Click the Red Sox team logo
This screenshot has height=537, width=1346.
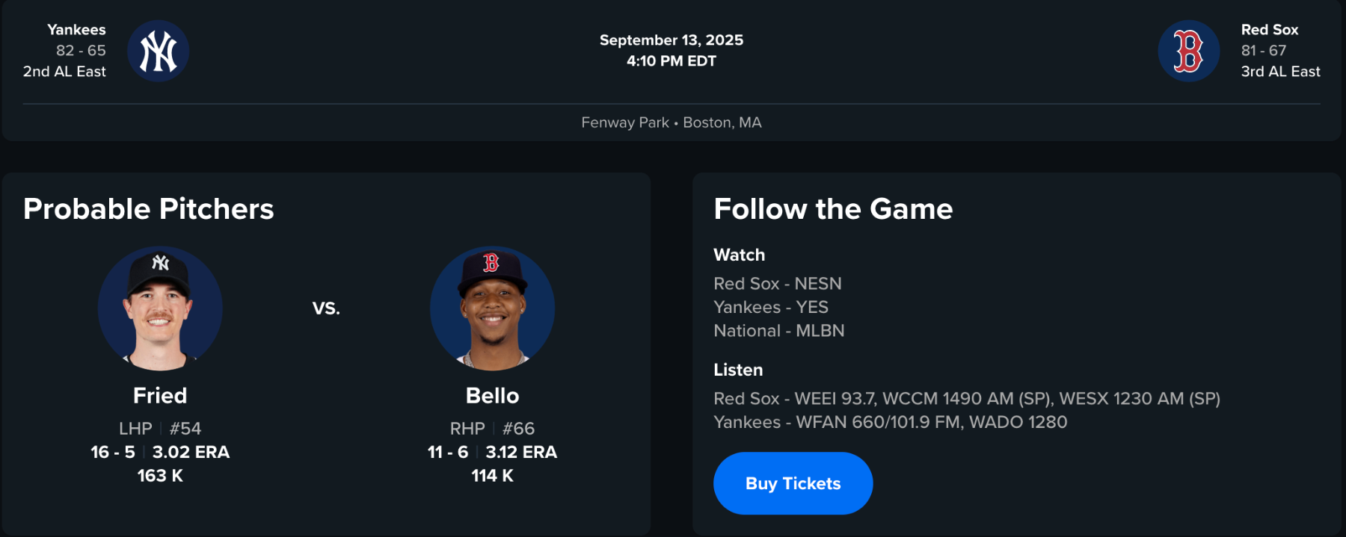tap(1188, 51)
